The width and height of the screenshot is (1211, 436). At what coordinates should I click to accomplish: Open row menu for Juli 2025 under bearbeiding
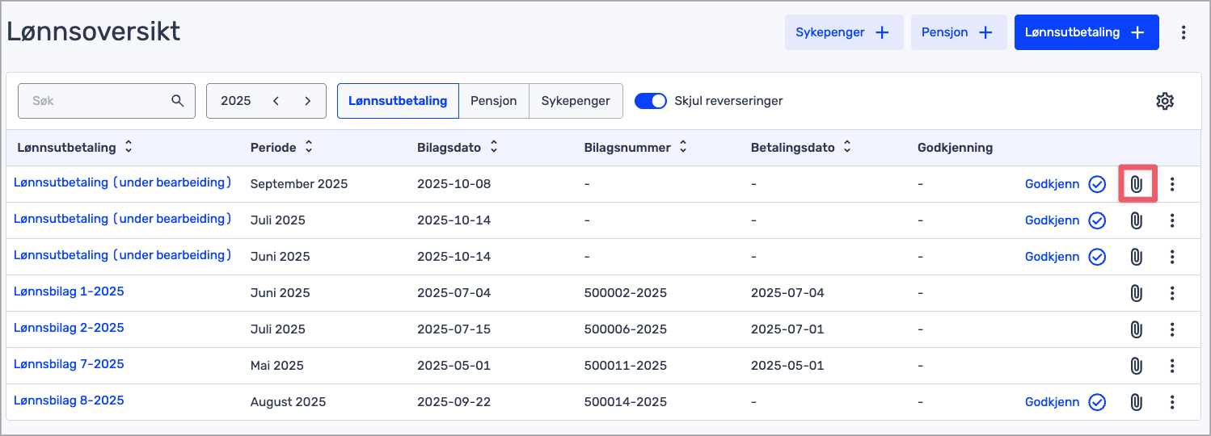(1172, 220)
